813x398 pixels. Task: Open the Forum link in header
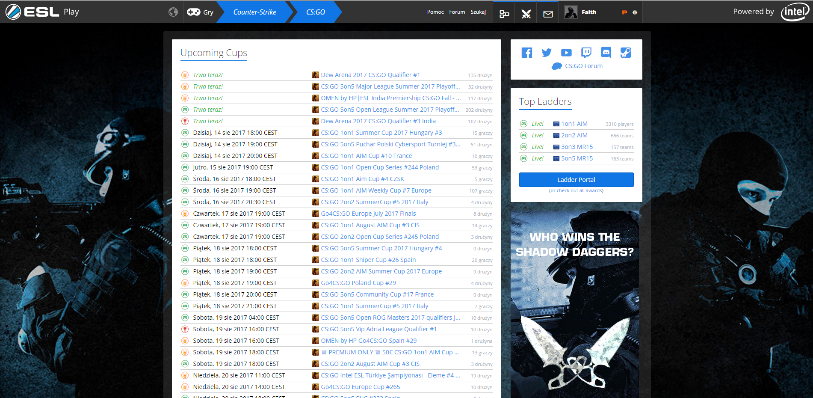457,12
